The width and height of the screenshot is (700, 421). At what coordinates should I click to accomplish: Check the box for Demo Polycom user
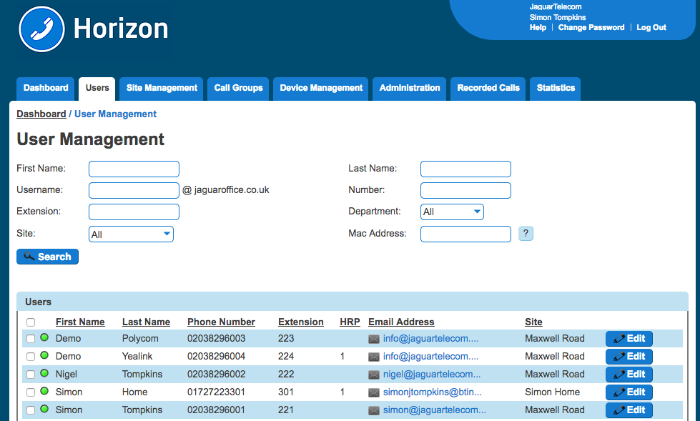click(31, 339)
